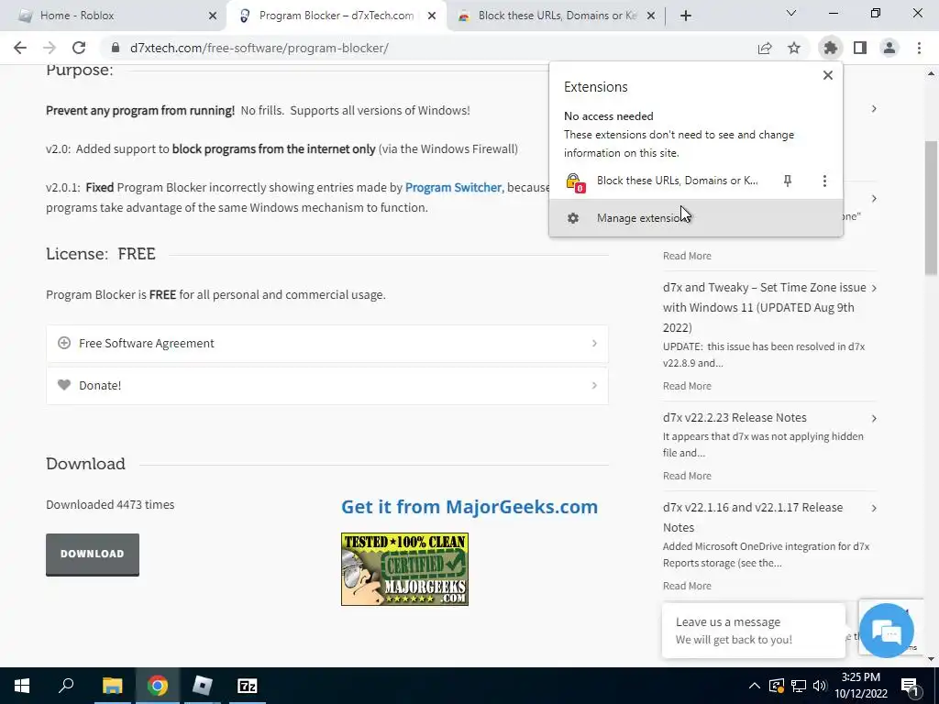Image resolution: width=939 pixels, height=704 pixels.
Task: Open the share this page icon
Action: coord(765,48)
